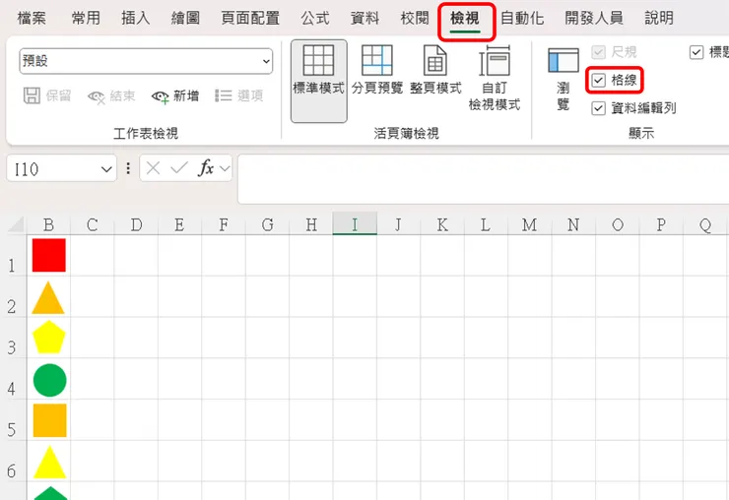Select the red square shape
The height and width of the screenshot is (500, 729).
[x=49, y=255]
